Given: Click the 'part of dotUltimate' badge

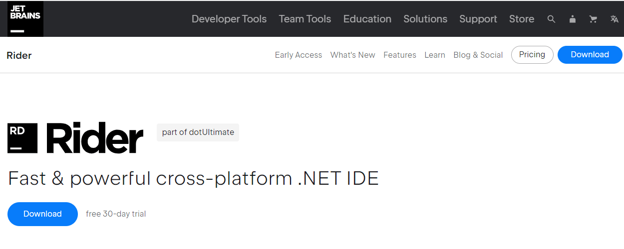Looking at the screenshot, I should coord(198,132).
